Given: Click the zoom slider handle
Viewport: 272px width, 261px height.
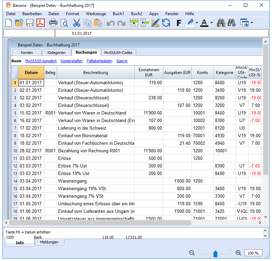Looking at the screenshot, I should (215, 253).
